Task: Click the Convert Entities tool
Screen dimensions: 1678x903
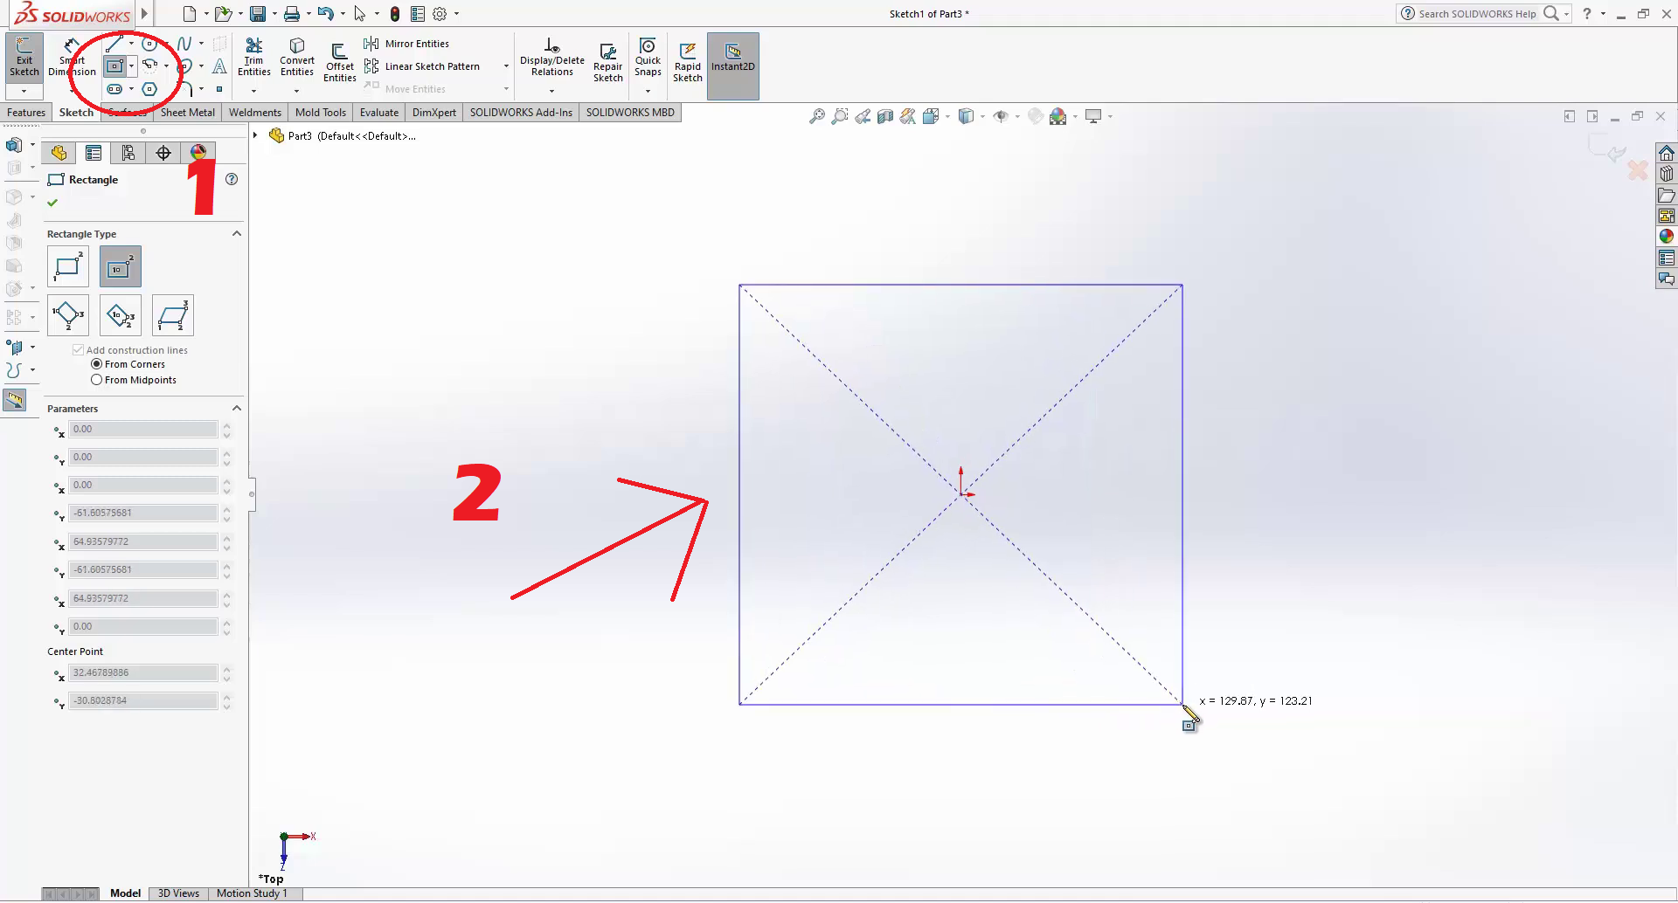Action: [297, 57]
